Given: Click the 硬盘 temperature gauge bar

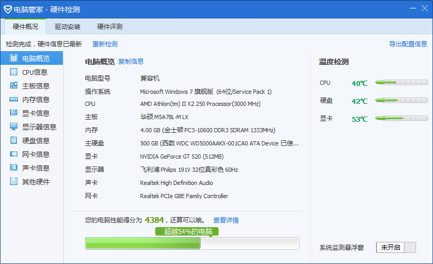Looking at the screenshot, I should pyautogui.click(x=401, y=100).
